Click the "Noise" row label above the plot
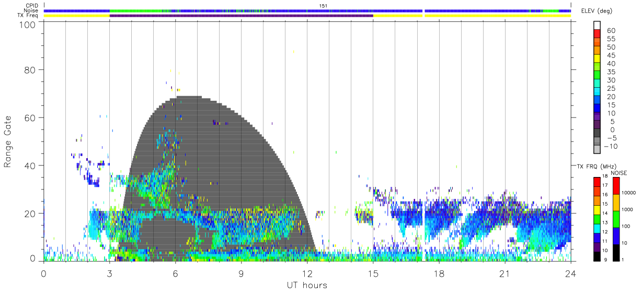The image size is (642, 296). [32, 10]
